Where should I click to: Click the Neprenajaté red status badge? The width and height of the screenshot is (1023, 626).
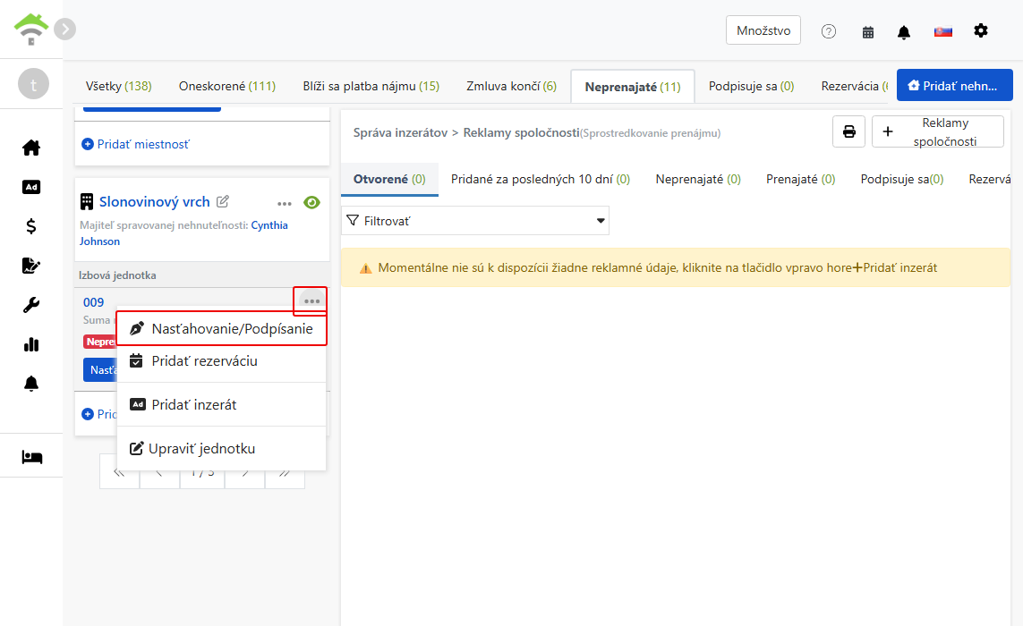[x=100, y=342]
